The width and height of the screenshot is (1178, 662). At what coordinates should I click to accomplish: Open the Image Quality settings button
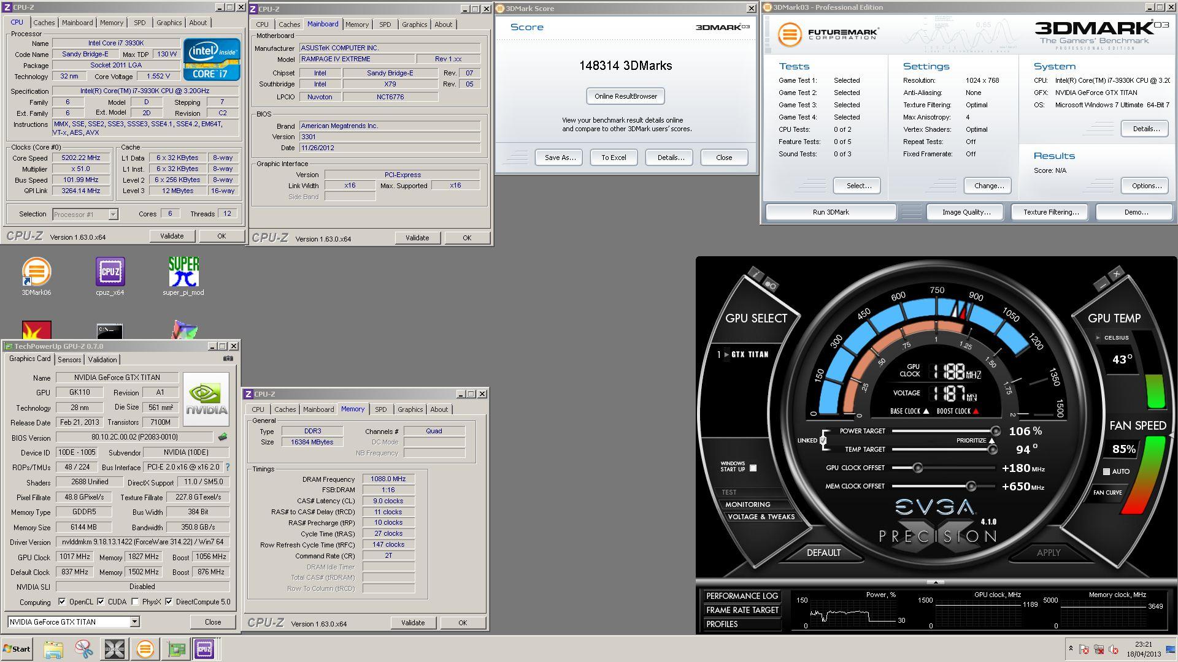click(966, 212)
